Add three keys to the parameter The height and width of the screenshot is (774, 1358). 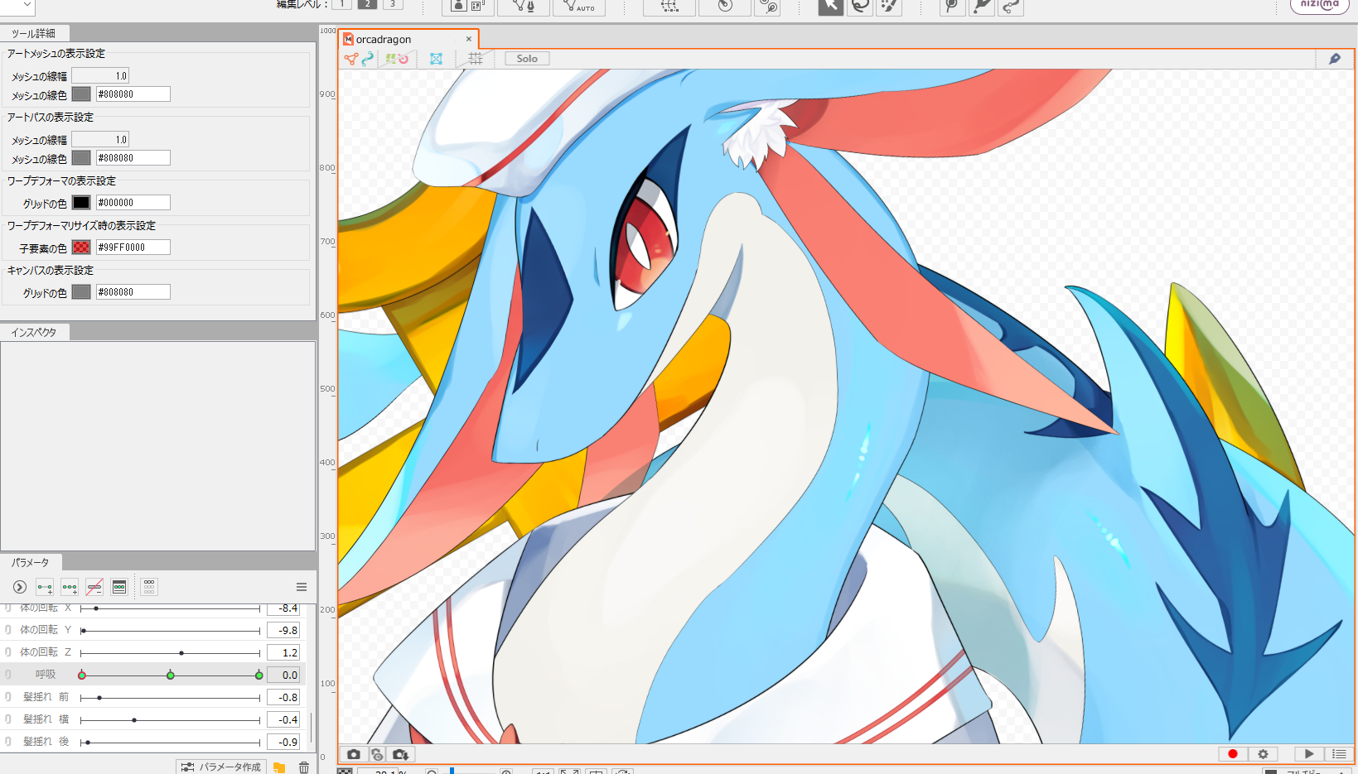(70, 587)
